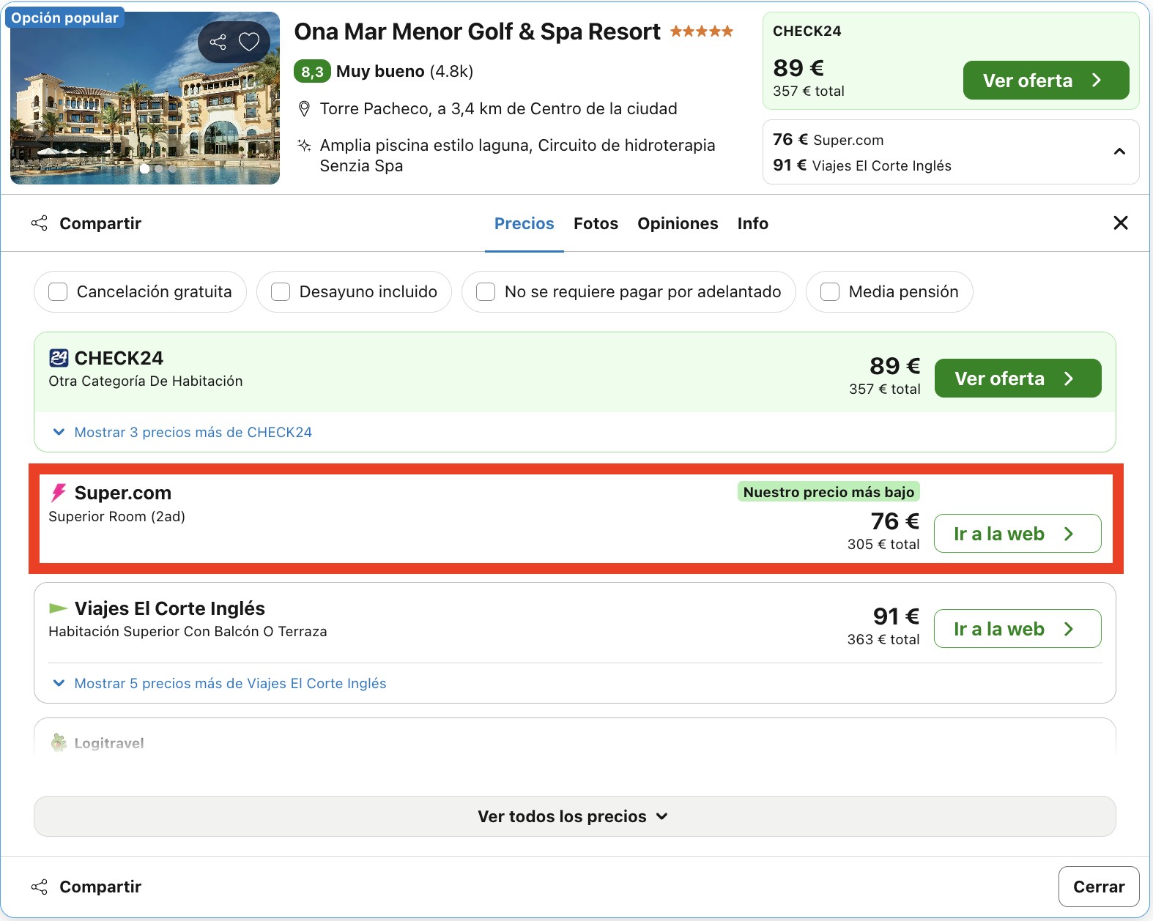This screenshot has width=1153, height=921.
Task: Click the 91 € Viajes El Corte Inglés summary price
Action: point(862,165)
